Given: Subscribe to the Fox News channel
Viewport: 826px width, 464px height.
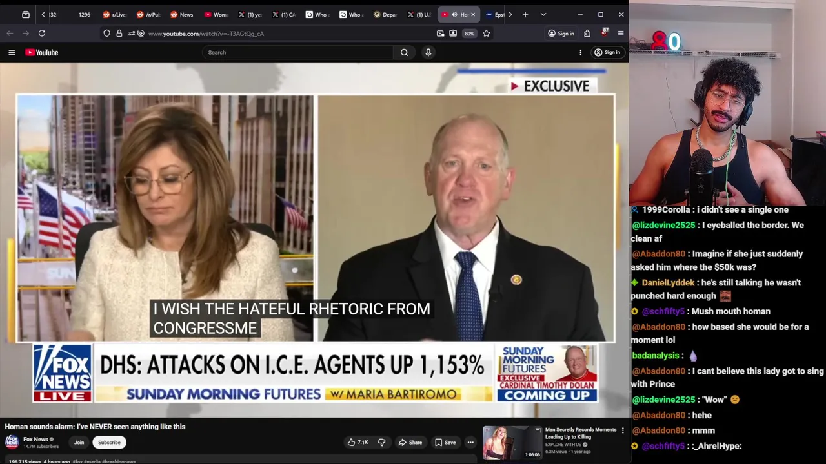Looking at the screenshot, I should tap(109, 443).
